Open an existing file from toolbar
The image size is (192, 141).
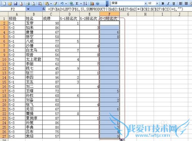click(10, 3)
